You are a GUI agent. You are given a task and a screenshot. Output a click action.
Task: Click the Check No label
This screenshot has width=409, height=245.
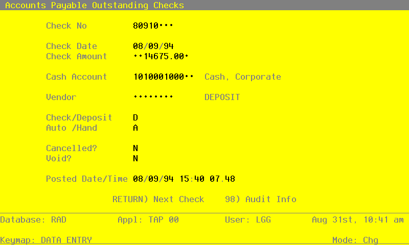[66, 26]
